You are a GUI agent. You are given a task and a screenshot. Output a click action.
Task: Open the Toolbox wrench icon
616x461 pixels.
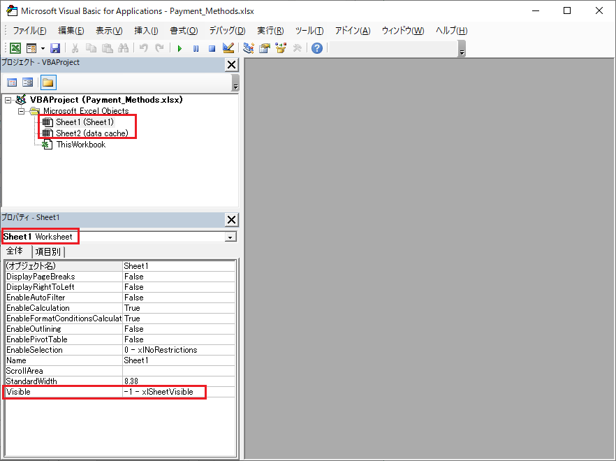click(298, 48)
